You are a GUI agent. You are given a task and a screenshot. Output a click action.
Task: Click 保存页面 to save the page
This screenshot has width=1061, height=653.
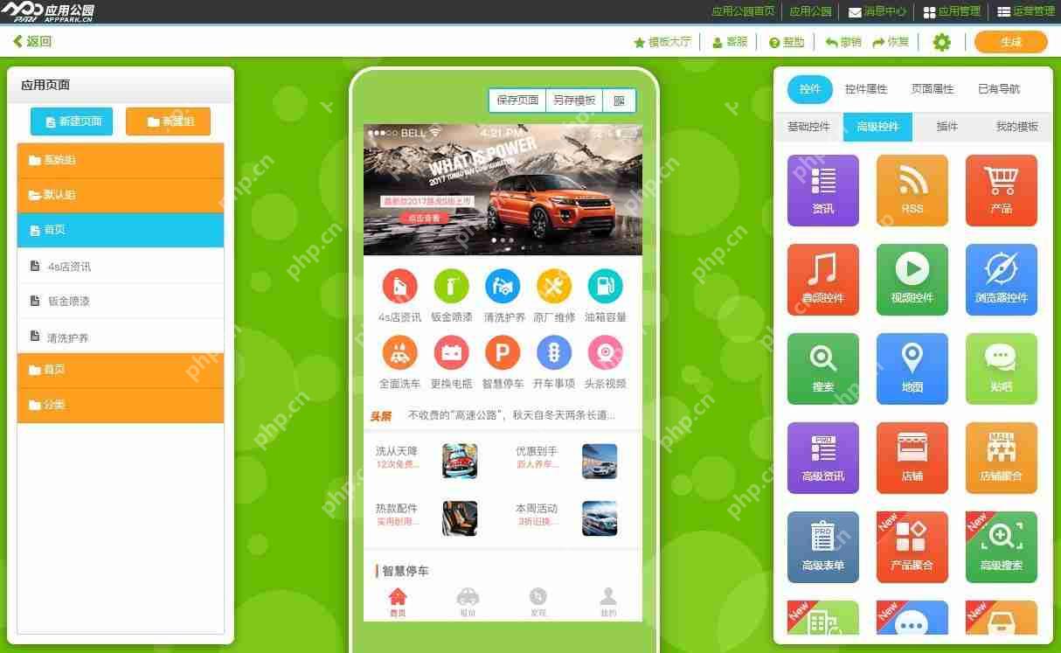click(x=517, y=100)
